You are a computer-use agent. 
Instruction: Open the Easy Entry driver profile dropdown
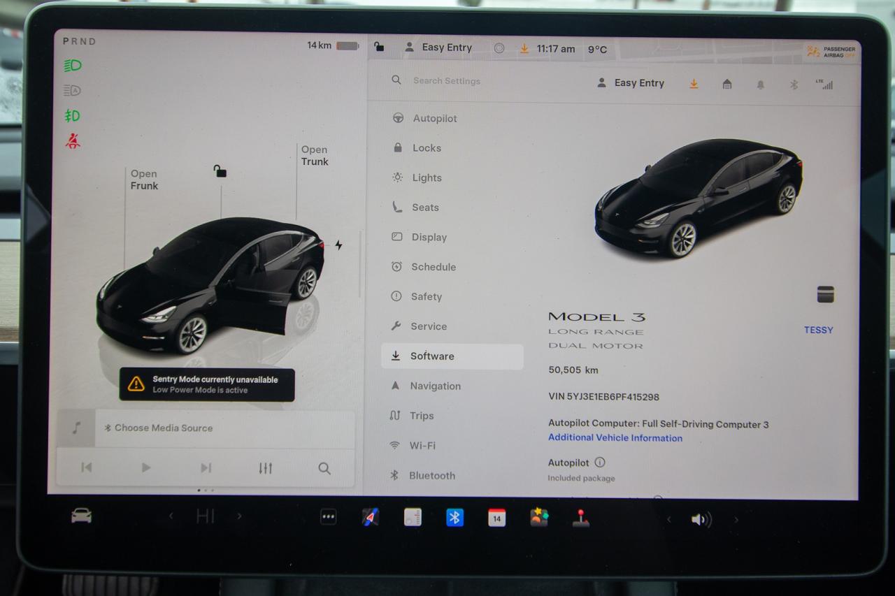click(x=631, y=83)
